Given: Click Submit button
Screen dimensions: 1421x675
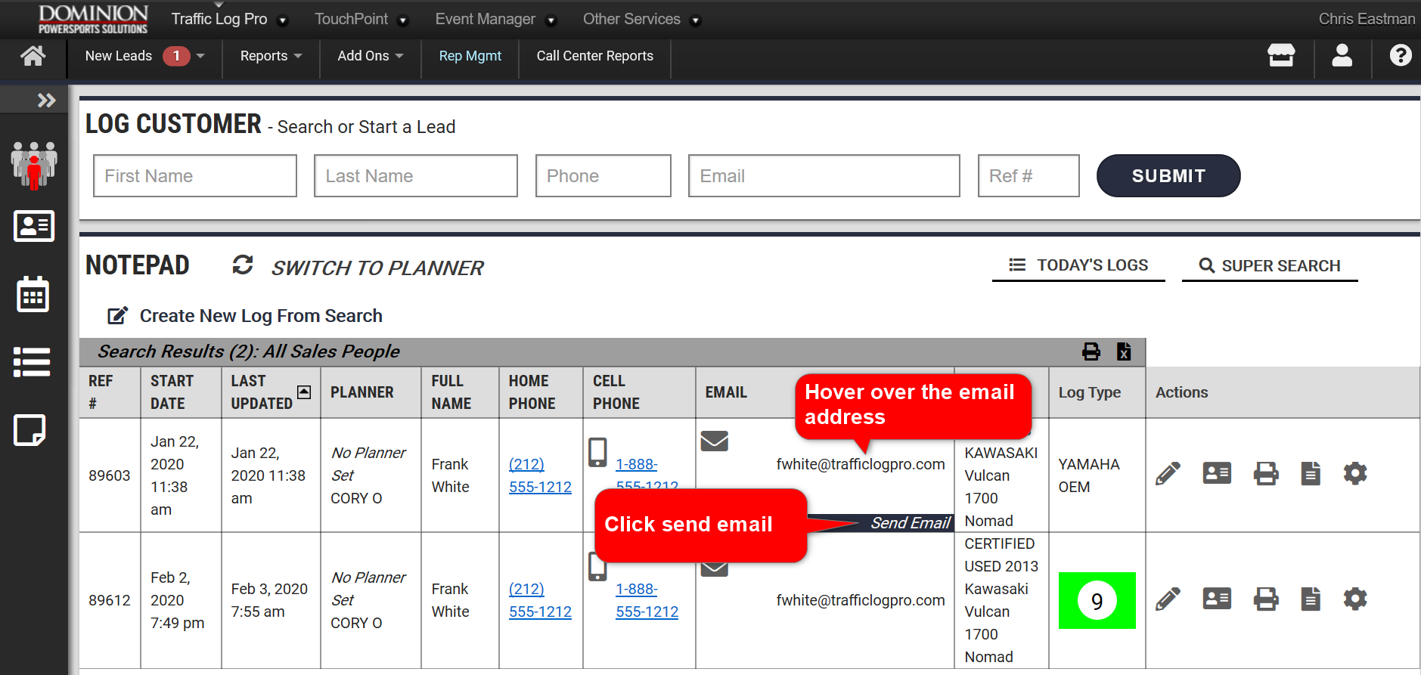Looking at the screenshot, I should (x=1168, y=176).
